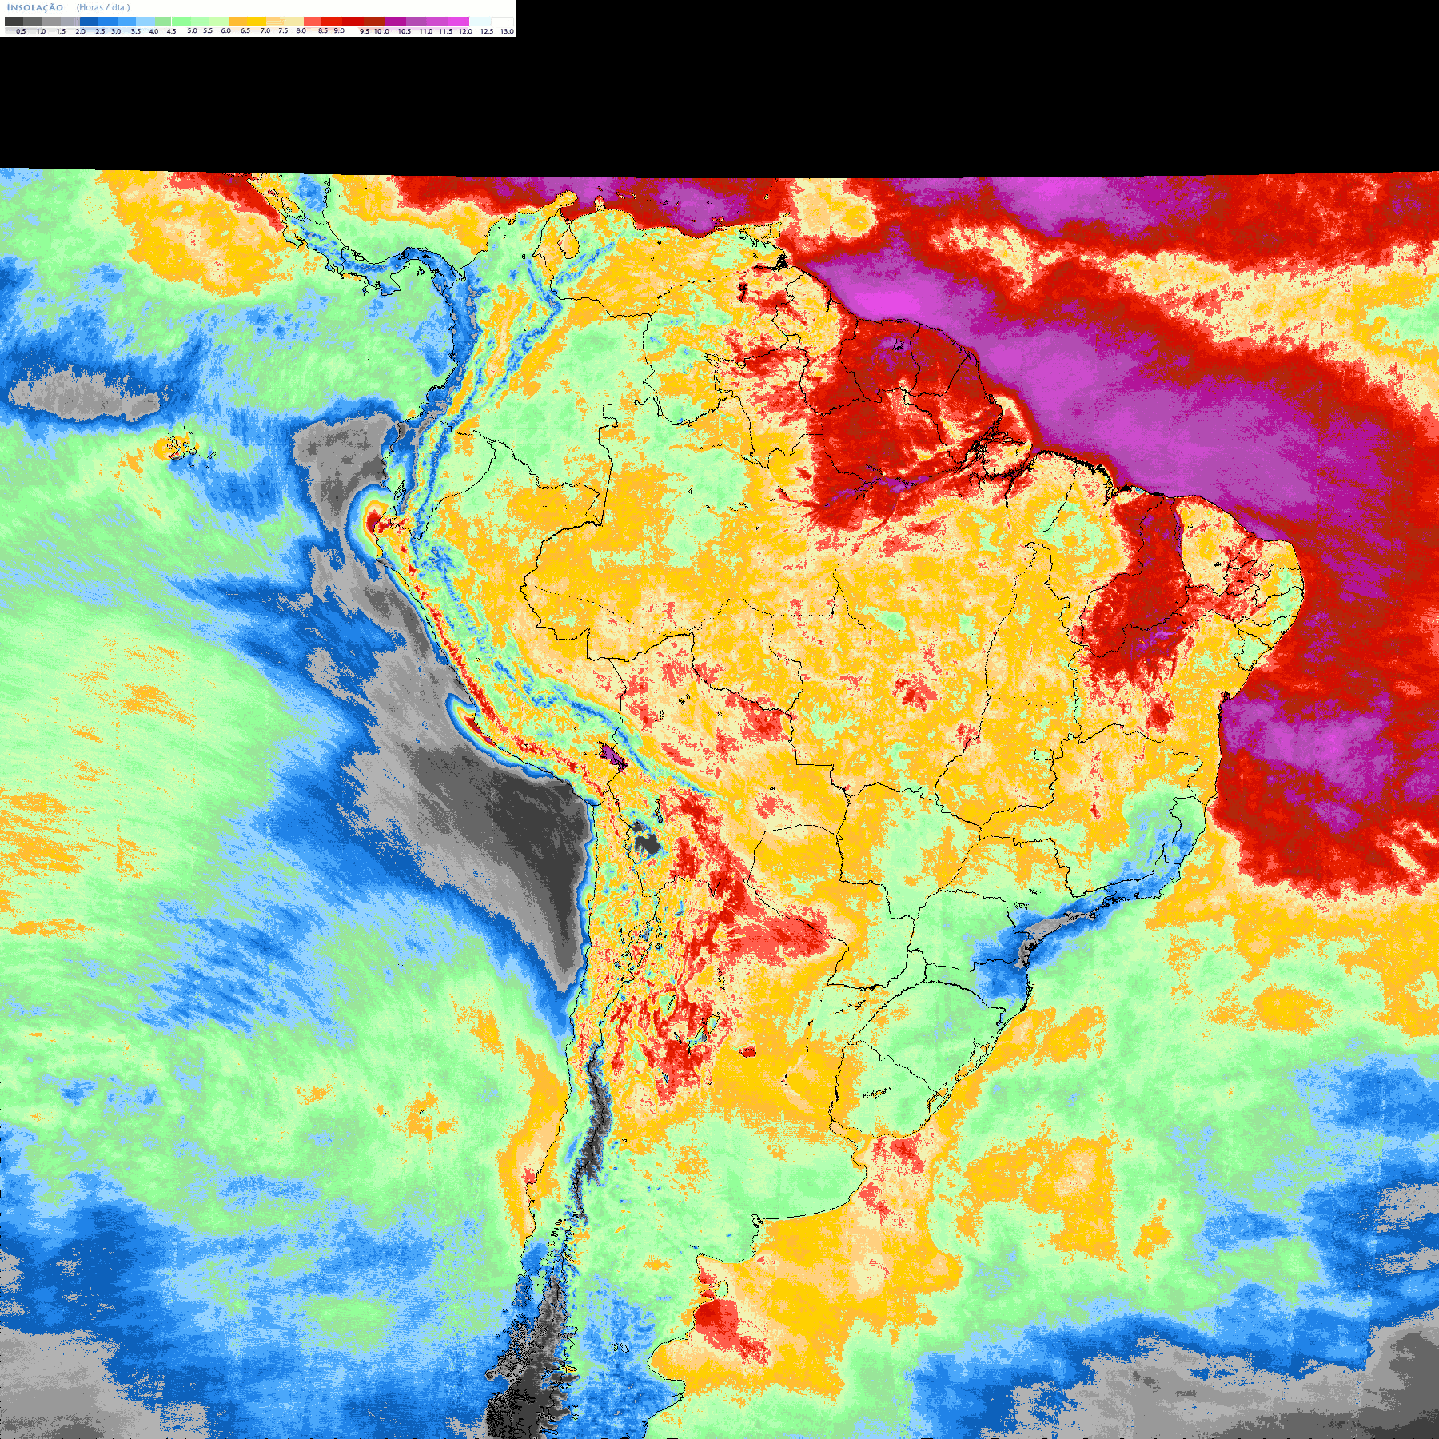The width and height of the screenshot is (1439, 1439).
Task: Pick the light gray swatch above 1.5
Action: pos(51,22)
